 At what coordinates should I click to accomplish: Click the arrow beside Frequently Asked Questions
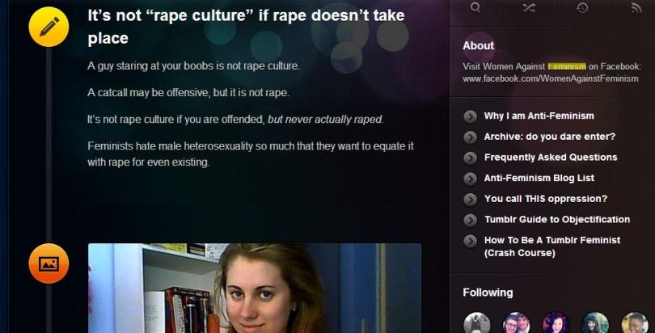pyautogui.click(x=471, y=158)
